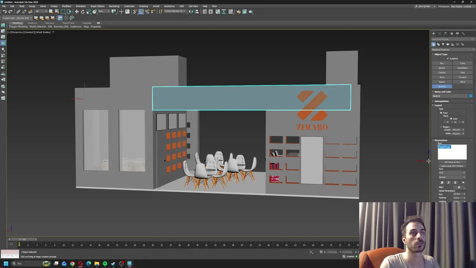Screen dimensions: 476x268
Task: Click the object name field Box010
Action: [450, 96]
